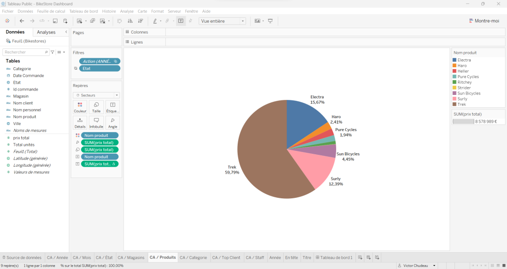Click the duplicate sheet icon
The width and height of the screenshot is (507, 269).
pos(93,21)
